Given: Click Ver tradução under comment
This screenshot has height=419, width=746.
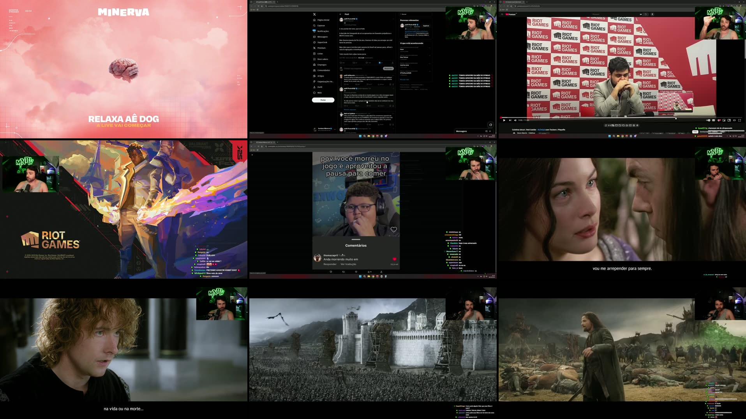Looking at the screenshot, I should point(348,264).
